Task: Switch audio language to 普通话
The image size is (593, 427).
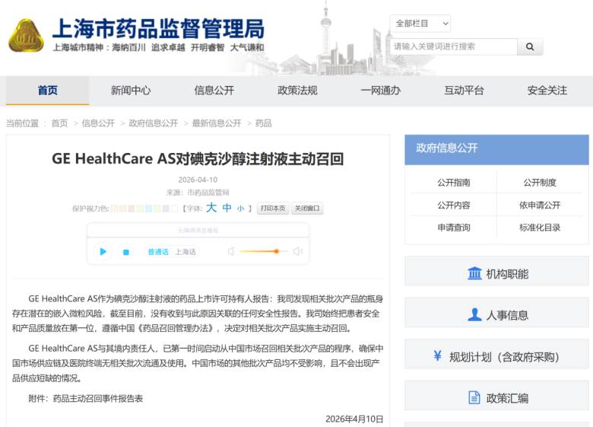Action: point(157,252)
